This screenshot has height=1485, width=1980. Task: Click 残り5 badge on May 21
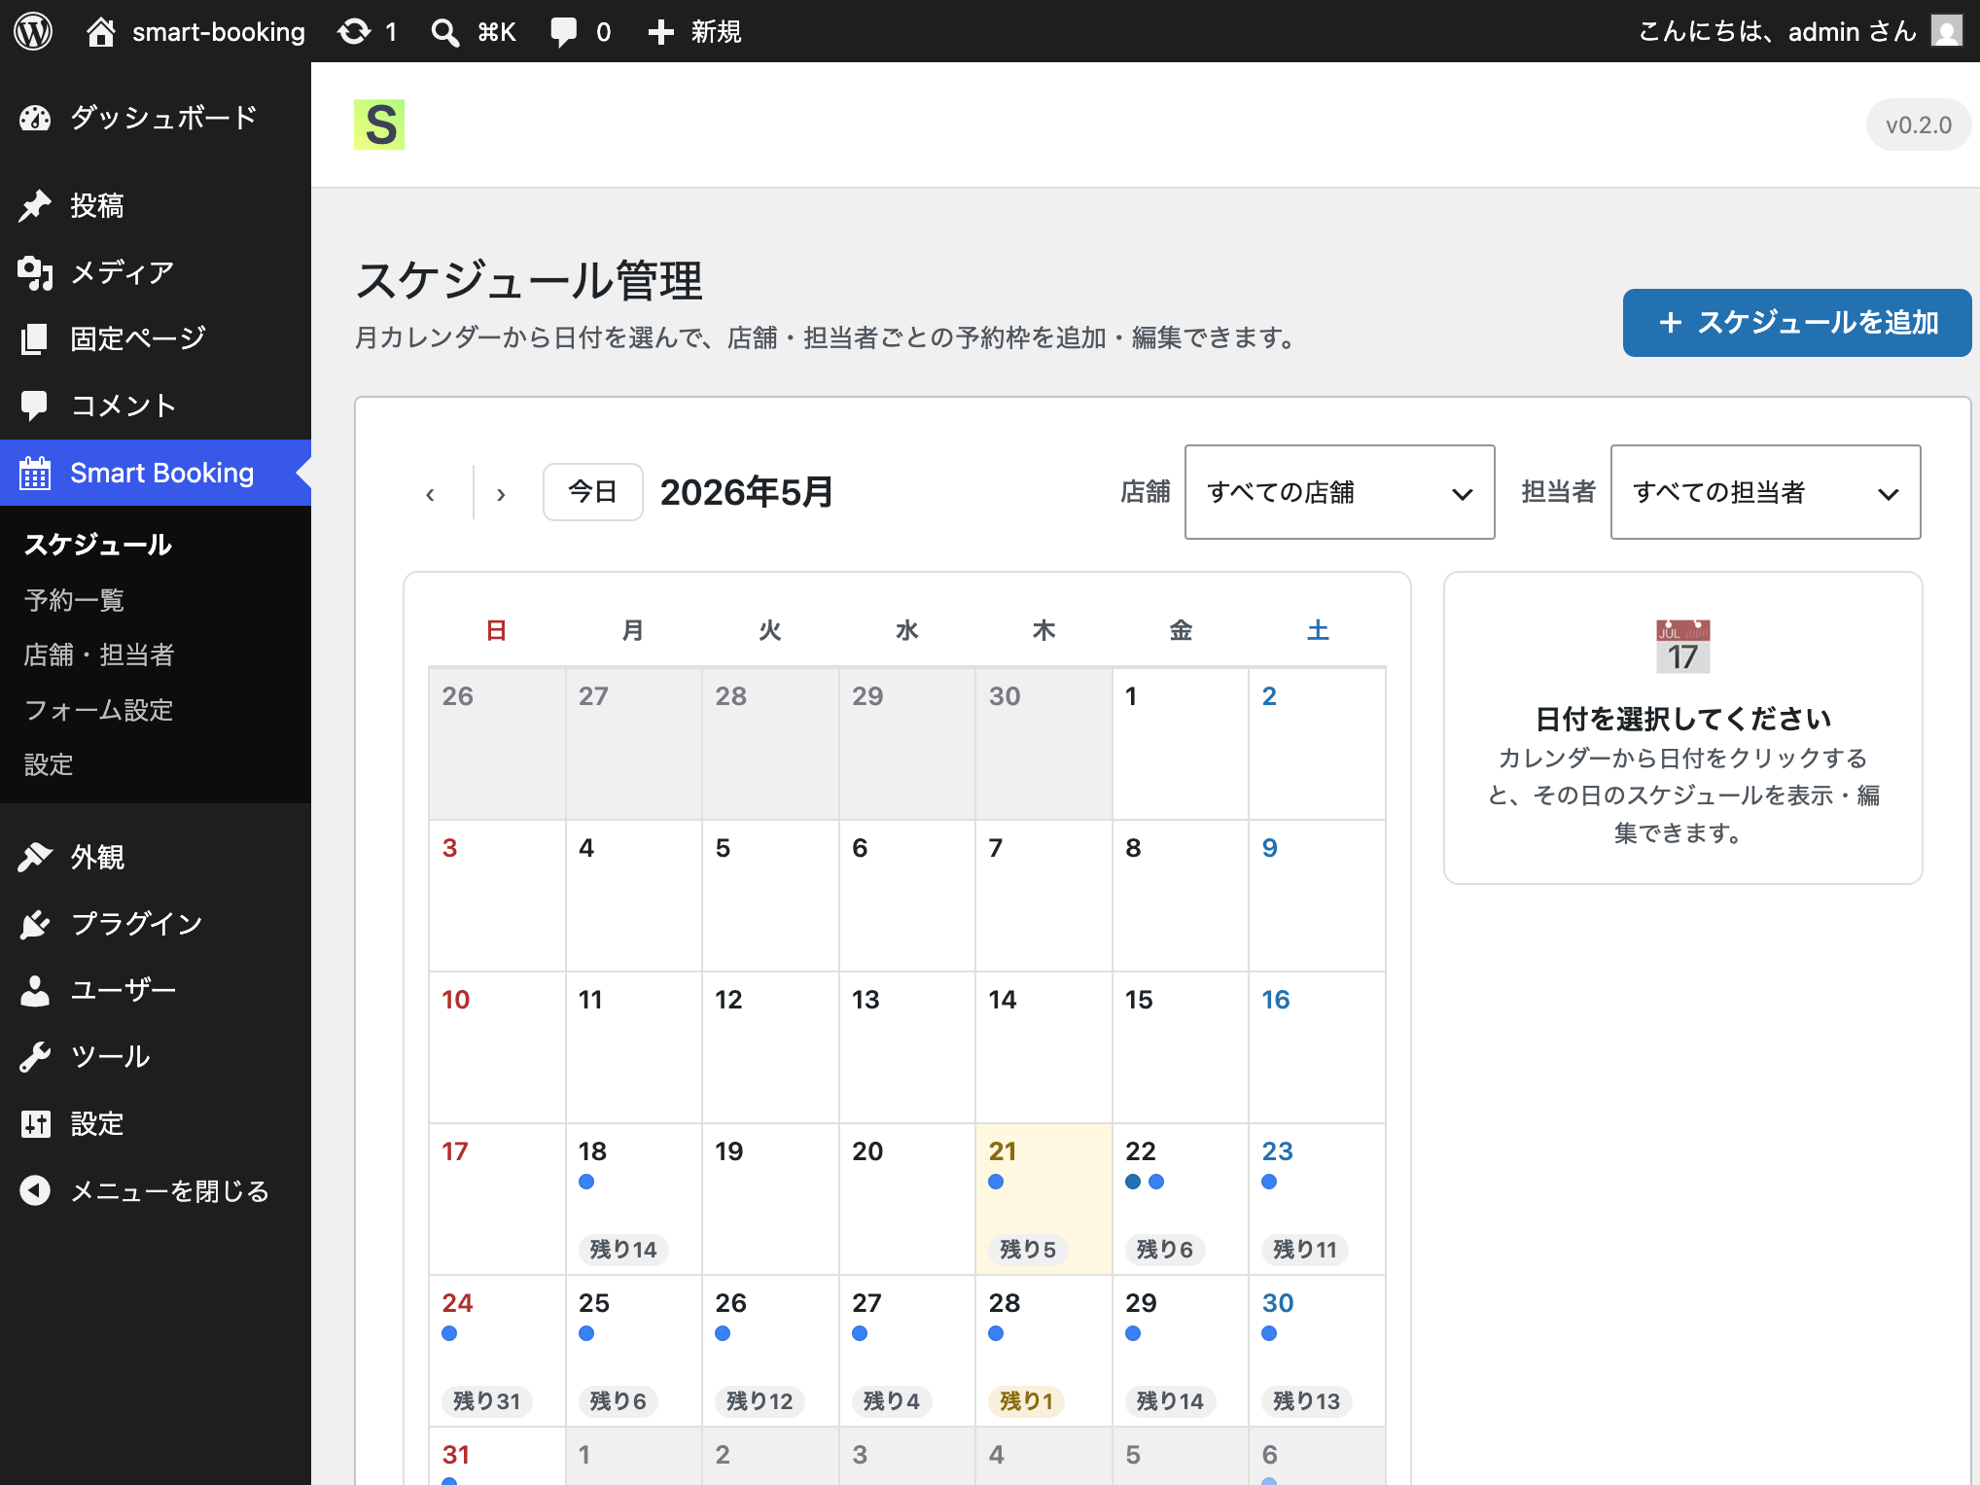click(1028, 1250)
